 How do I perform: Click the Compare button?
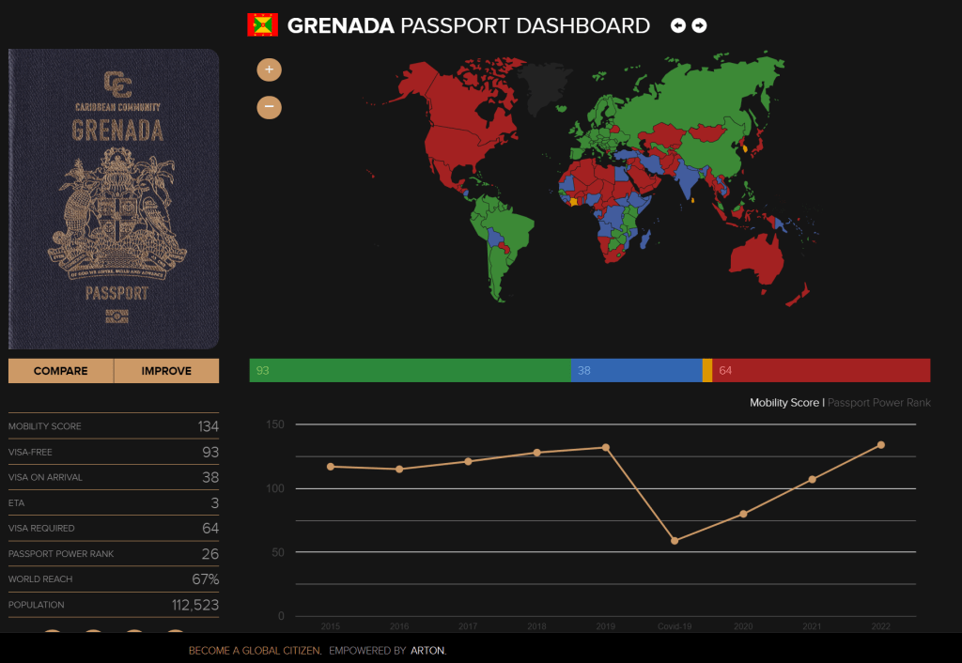click(61, 371)
